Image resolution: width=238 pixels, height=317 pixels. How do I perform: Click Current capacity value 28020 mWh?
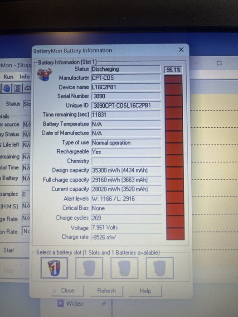point(126,189)
